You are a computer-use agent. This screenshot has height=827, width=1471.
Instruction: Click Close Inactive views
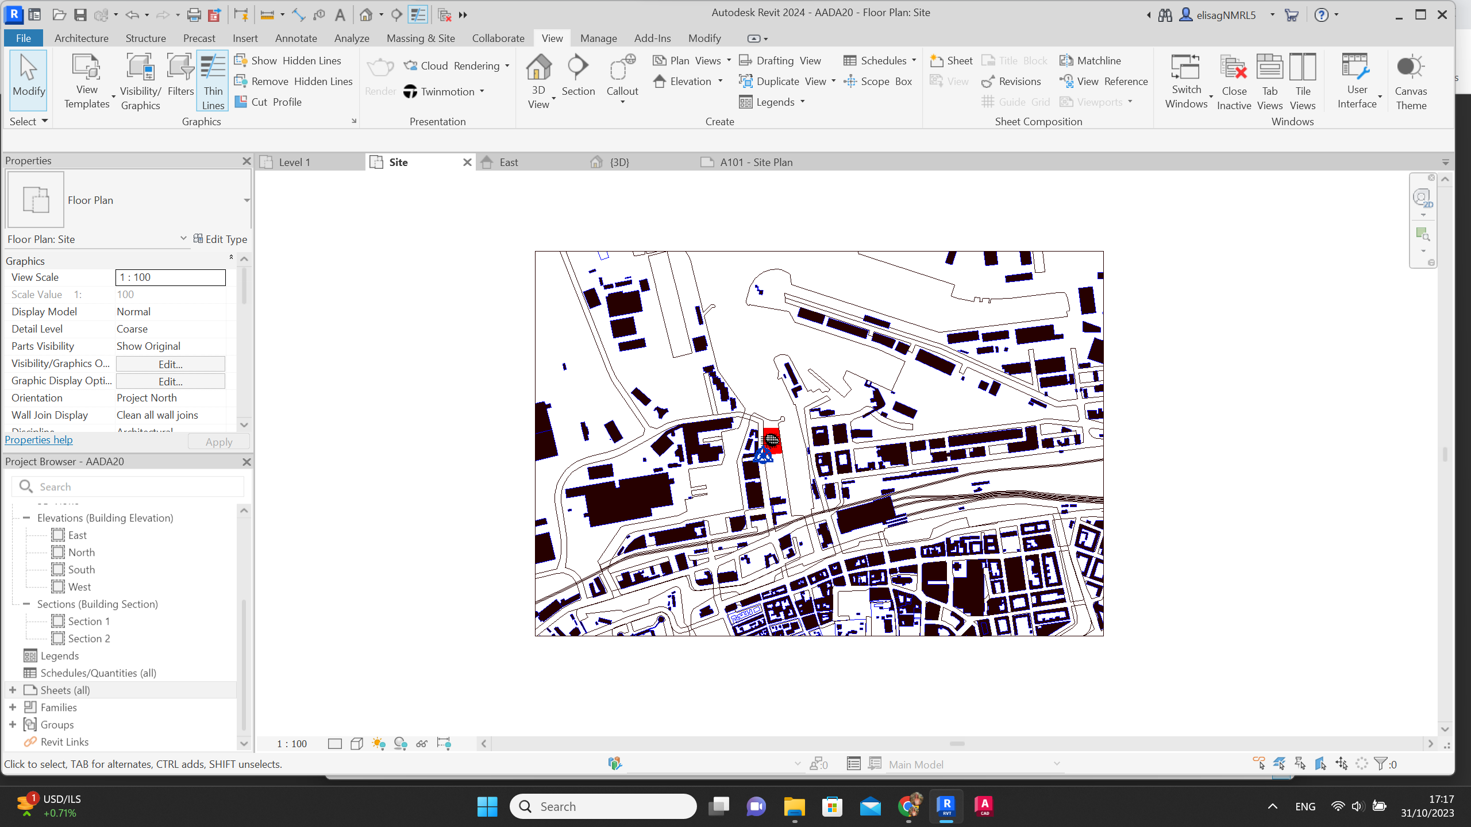1234,81
